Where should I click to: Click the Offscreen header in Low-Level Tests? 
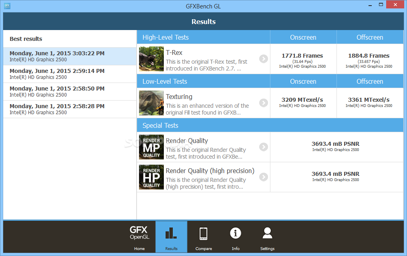pos(370,81)
